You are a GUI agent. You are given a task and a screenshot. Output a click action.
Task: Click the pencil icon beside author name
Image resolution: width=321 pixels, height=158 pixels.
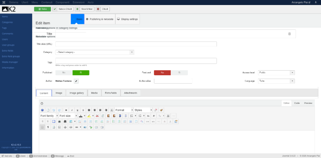coord(76,81)
